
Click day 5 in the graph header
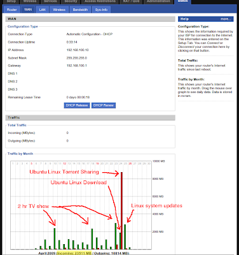pyautogui.click(x=31, y=163)
